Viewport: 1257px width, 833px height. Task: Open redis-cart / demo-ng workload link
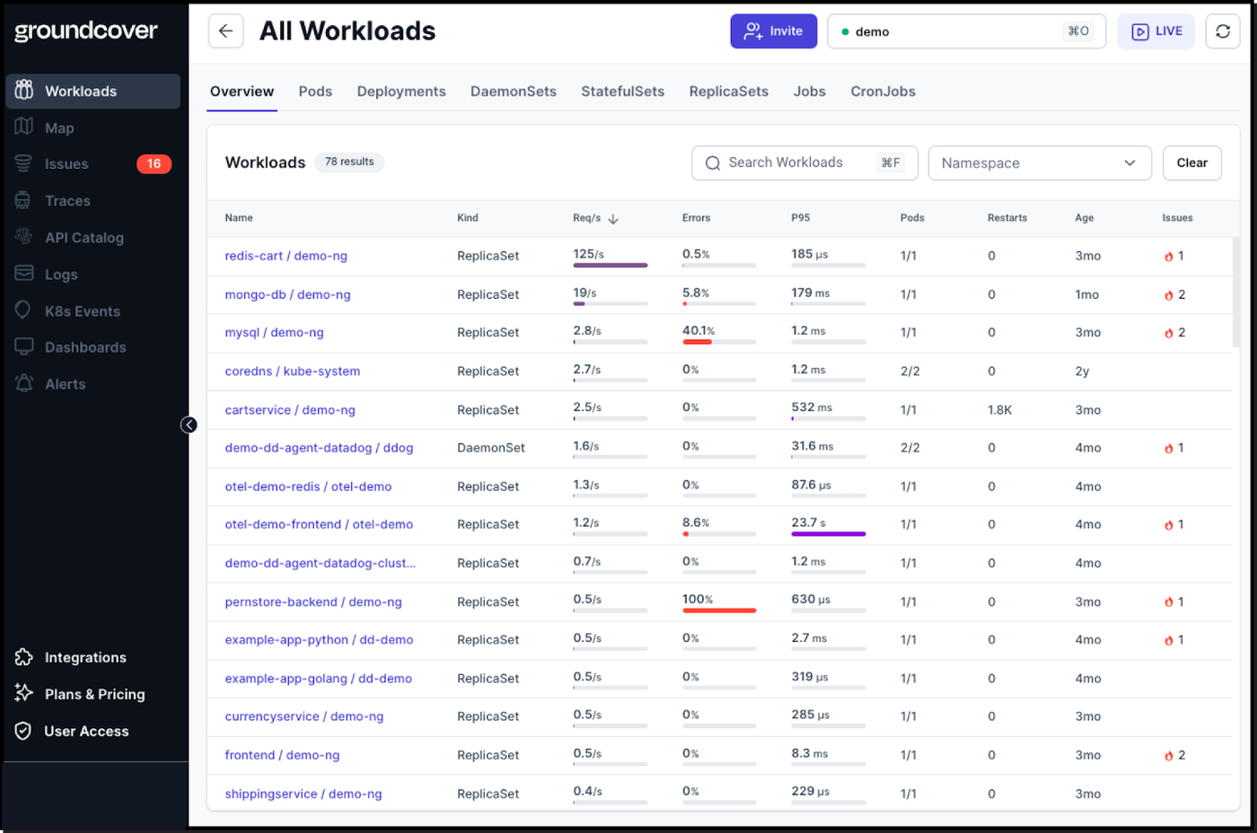click(x=286, y=256)
